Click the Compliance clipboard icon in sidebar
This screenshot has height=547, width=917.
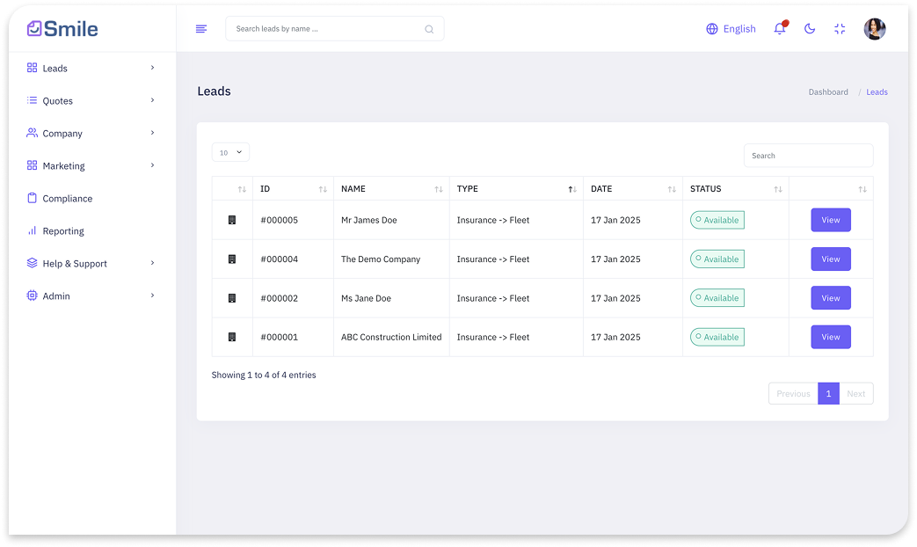click(33, 198)
